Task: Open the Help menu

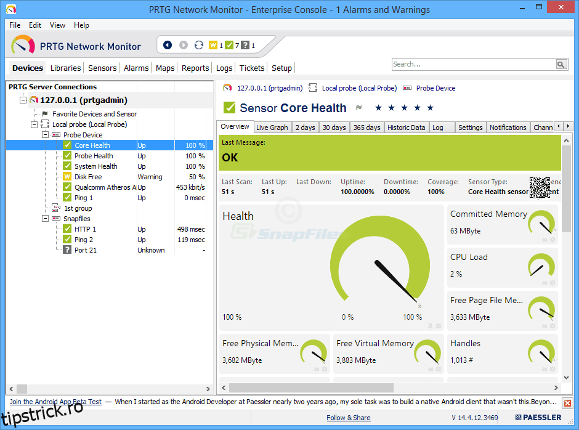Action: (x=81, y=25)
